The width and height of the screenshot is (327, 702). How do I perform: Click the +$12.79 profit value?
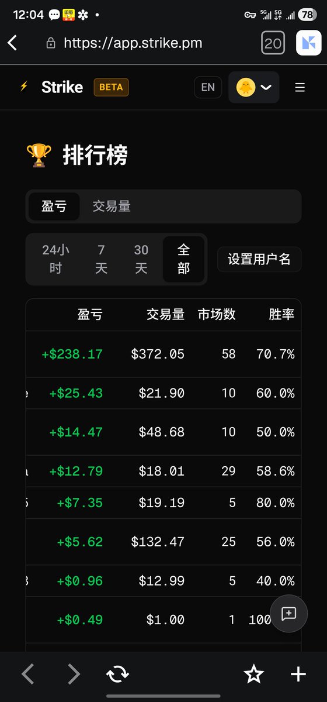pos(76,471)
